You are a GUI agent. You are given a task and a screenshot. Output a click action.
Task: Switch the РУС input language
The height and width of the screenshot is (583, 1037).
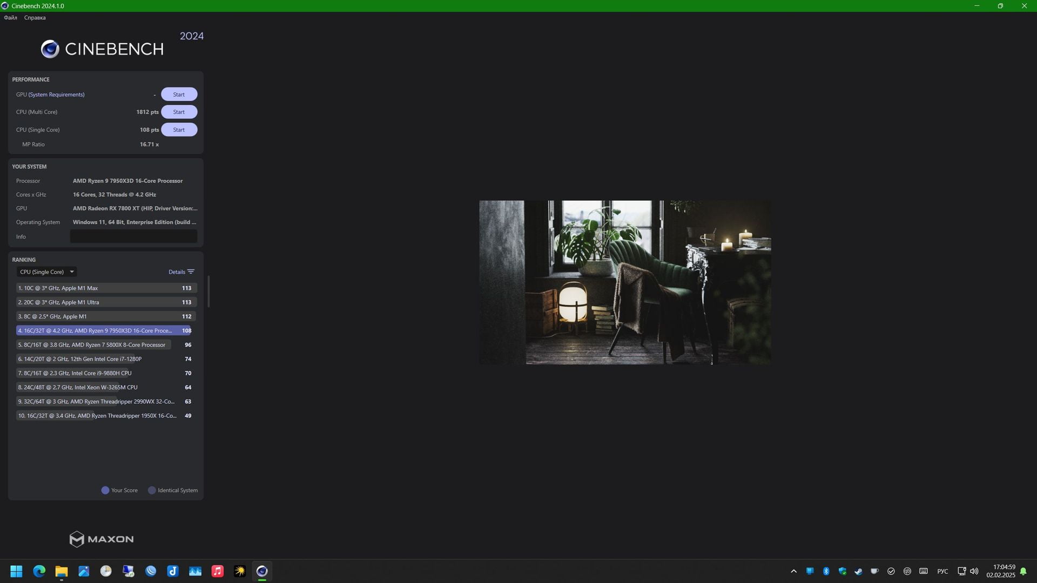[942, 571]
